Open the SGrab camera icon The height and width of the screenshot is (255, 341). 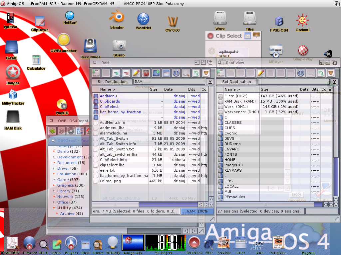tap(119, 48)
